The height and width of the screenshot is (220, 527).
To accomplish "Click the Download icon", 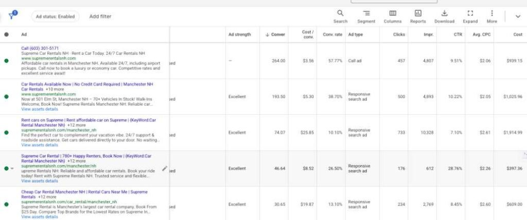I will [x=444, y=14].
